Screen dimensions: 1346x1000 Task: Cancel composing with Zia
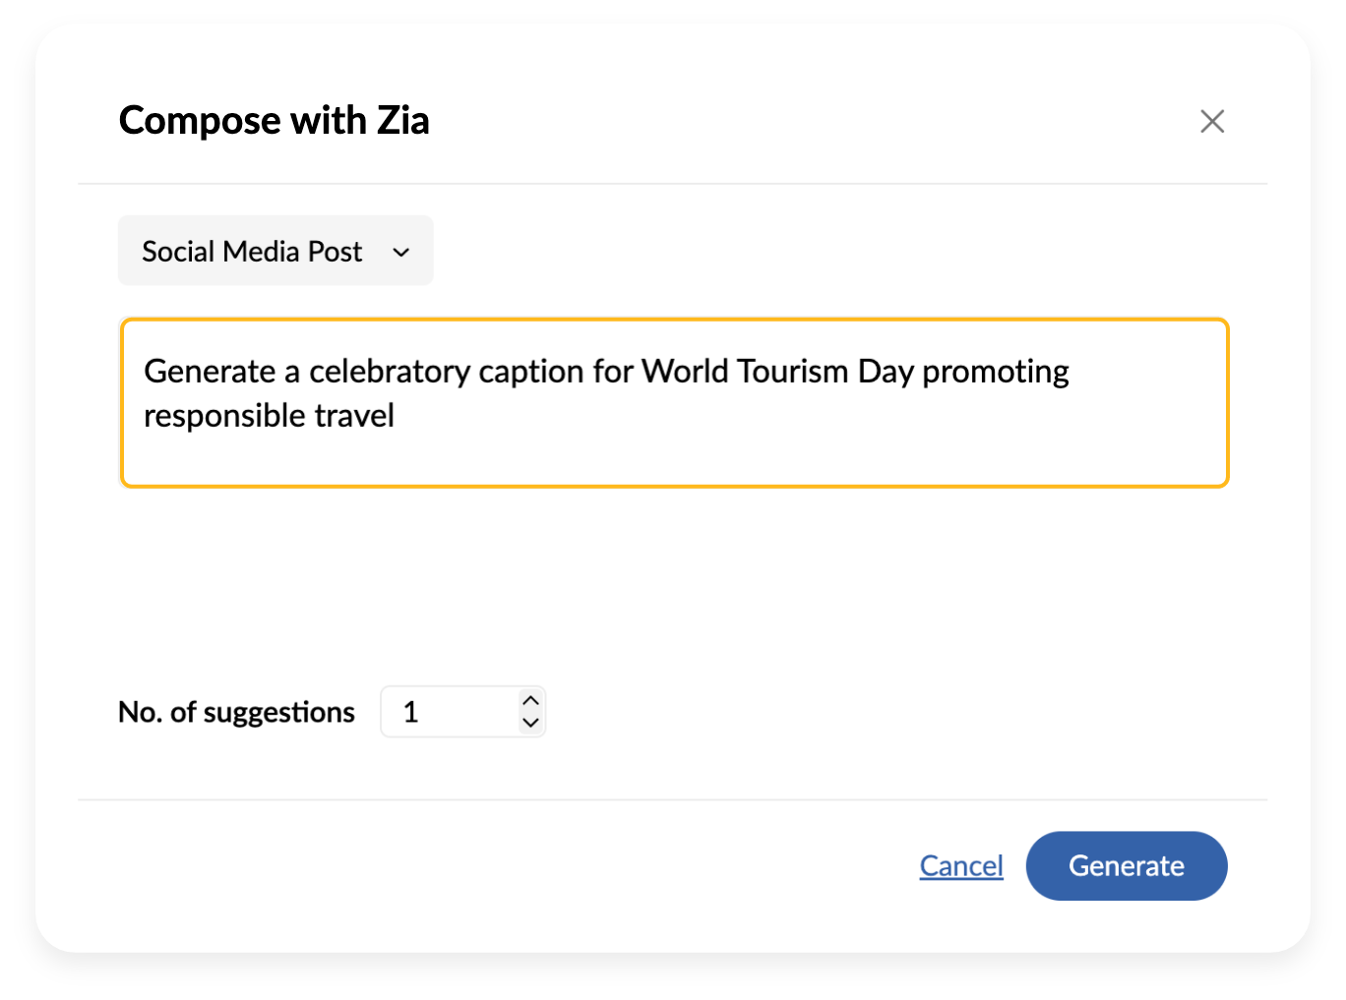coord(960,865)
